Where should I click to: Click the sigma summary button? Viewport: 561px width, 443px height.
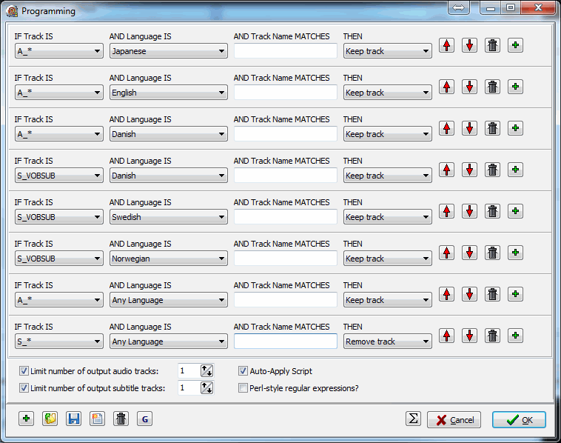pyautogui.click(x=413, y=419)
